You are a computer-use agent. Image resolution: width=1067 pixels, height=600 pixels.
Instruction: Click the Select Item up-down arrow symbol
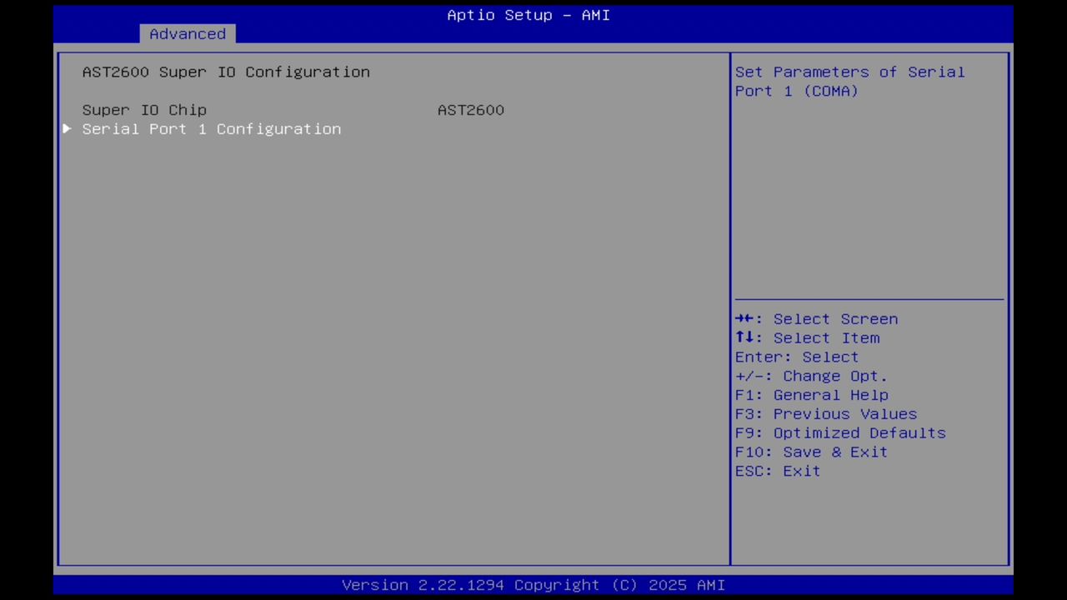(x=746, y=337)
